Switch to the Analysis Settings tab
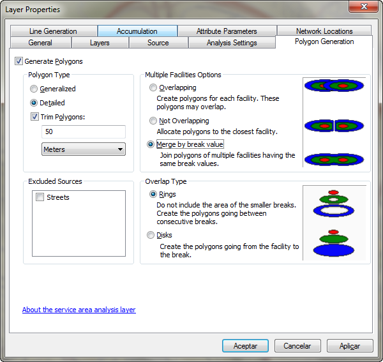Image resolution: width=383 pixels, height=362 pixels. [x=232, y=43]
